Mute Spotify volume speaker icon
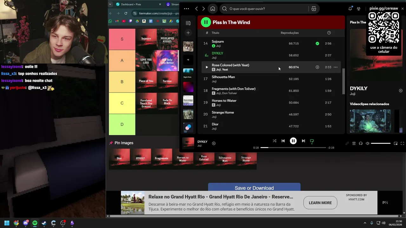The image size is (406, 228). click(367, 143)
